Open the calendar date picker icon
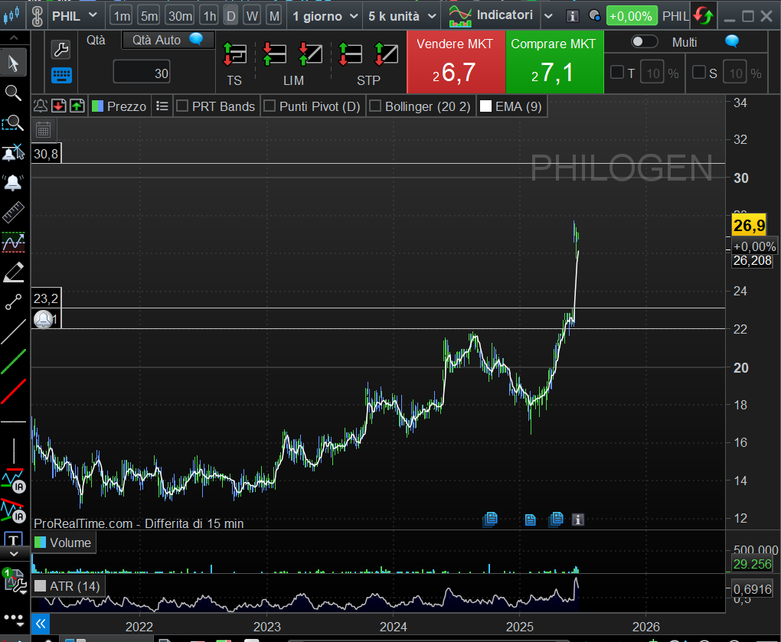The width and height of the screenshot is (781, 642). (44, 130)
